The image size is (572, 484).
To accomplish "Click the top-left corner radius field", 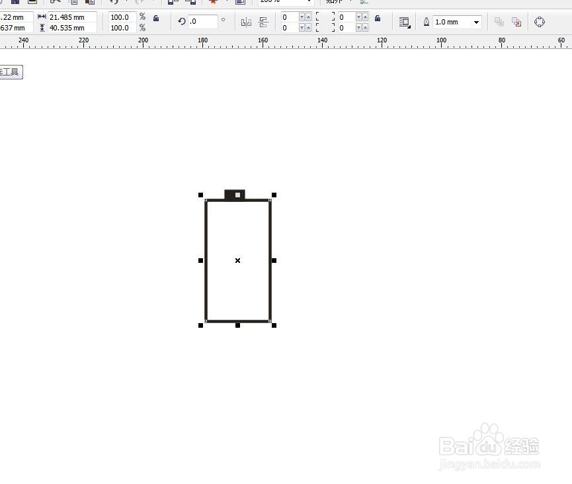I will click(x=290, y=17).
